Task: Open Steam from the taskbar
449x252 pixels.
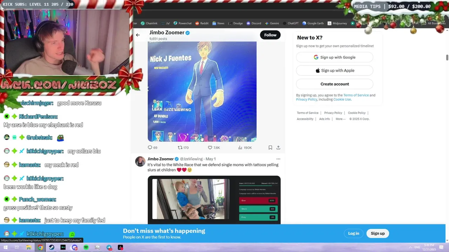Action: [52, 247]
